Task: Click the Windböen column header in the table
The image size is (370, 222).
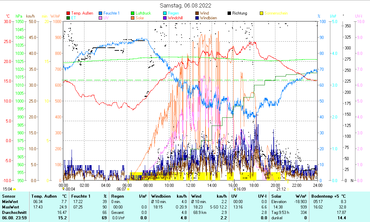Action: (161, 196)
